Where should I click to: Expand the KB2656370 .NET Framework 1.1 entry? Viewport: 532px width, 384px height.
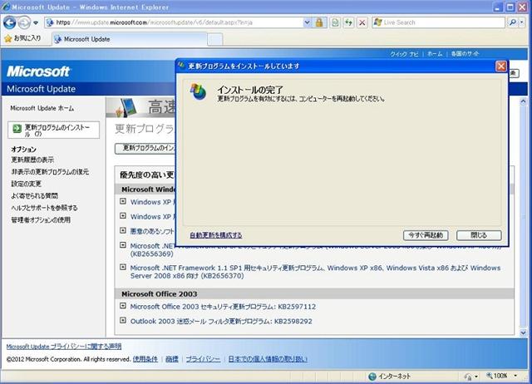click(123, 267)
